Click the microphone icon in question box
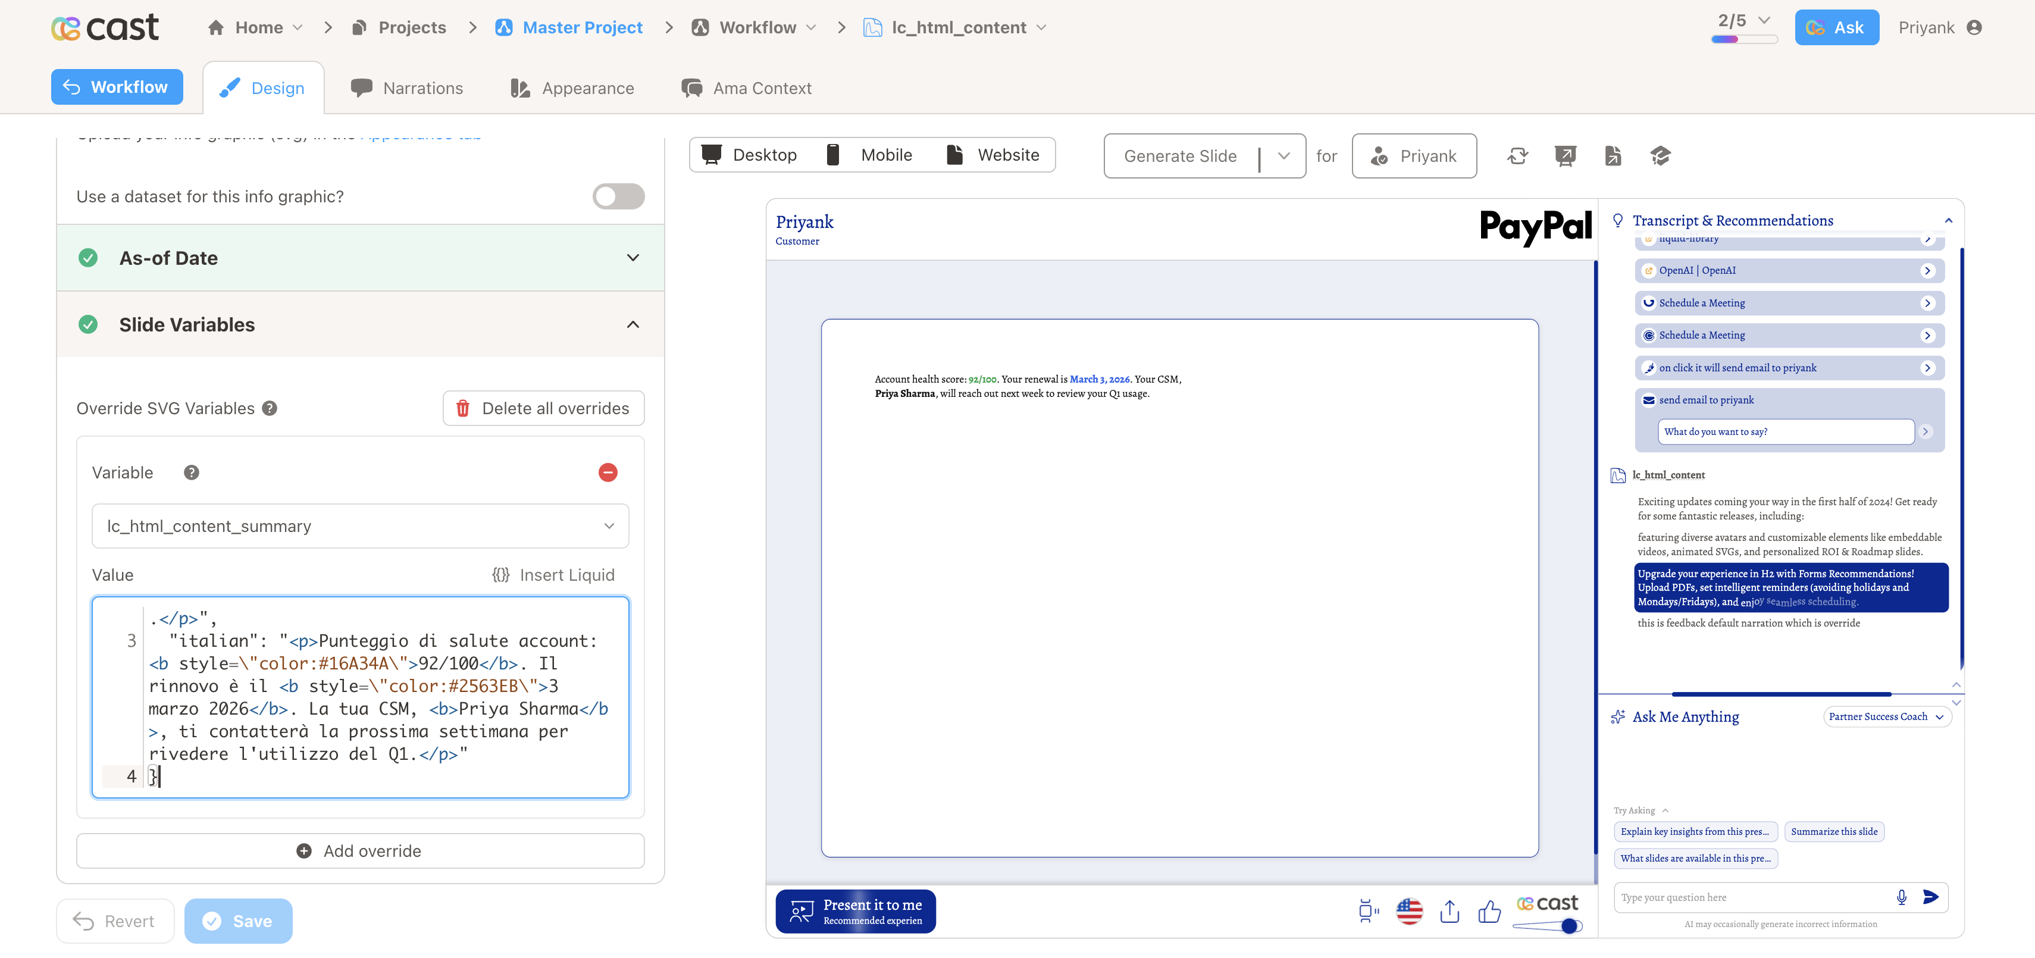Screen dimensions: 2035x958 (x=1902, y=897)
